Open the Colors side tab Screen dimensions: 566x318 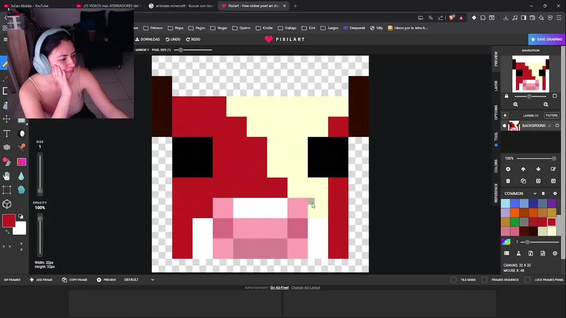pyautogui.click(x=496, y=167)
